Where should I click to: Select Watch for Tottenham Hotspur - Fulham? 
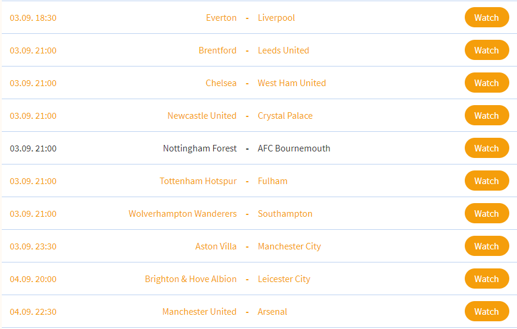486,181
